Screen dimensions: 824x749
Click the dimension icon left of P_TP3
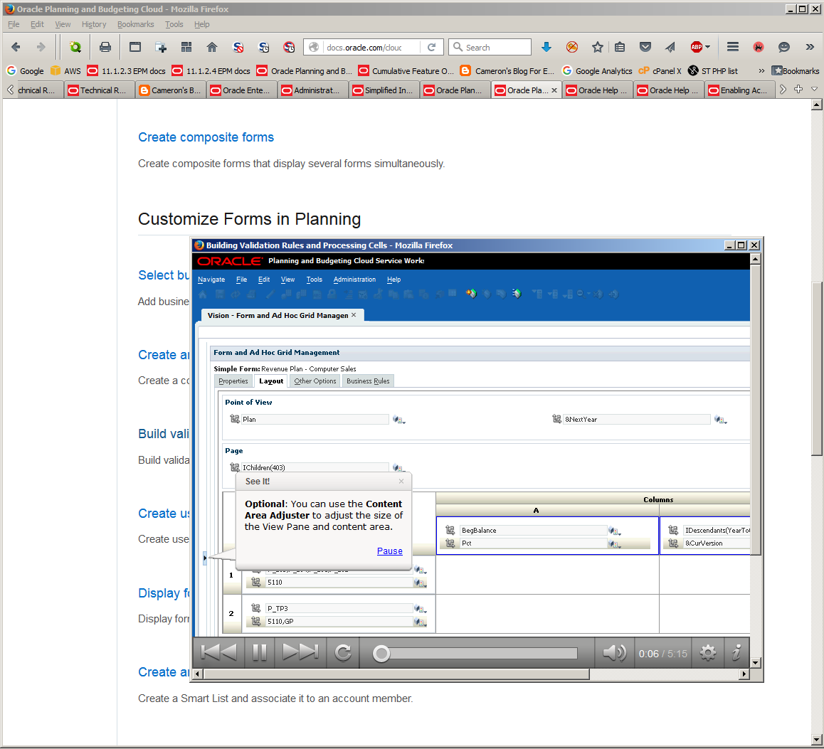pyautogui.click(x=256, y=608)
